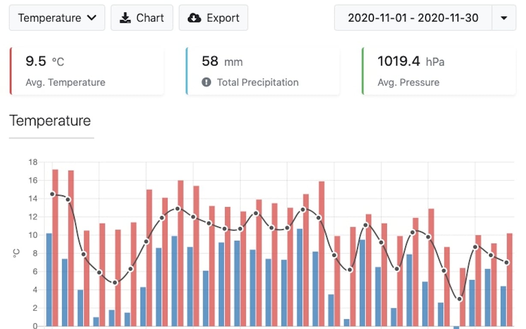Click the caret on the date range picker
The image size is (526, 329).
click(x=504, y=18)
